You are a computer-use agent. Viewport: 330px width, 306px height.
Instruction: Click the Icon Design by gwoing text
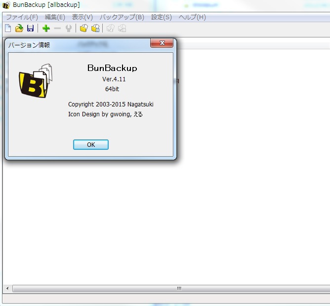(105, 114)
